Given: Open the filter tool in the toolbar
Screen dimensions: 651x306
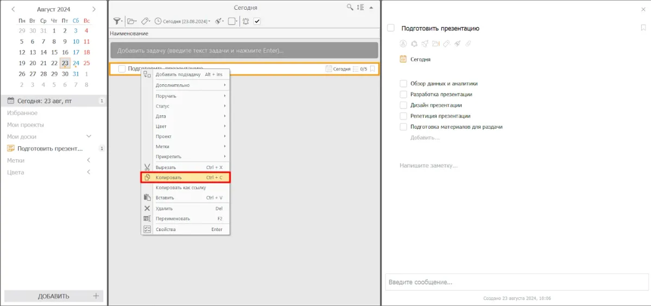Looking at the screenshot, I should [116, 21].
